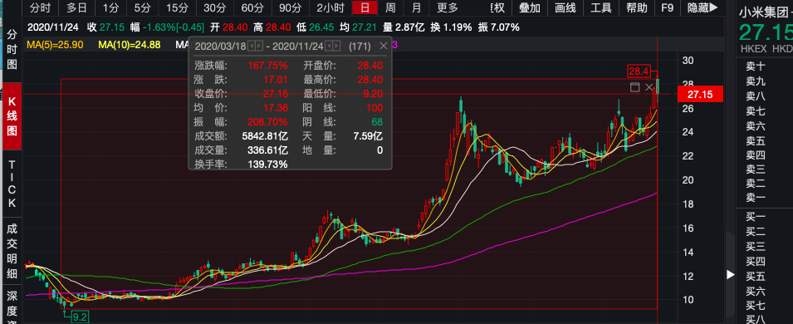The image size is (793, 324).
Task: Open the 复权 adjustment menu
Action: coord(498,7)
